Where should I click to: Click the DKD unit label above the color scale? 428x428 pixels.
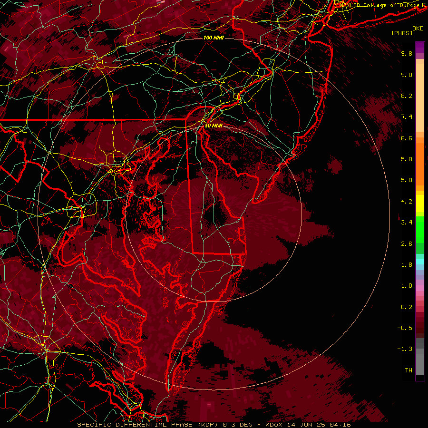(418, 29)
